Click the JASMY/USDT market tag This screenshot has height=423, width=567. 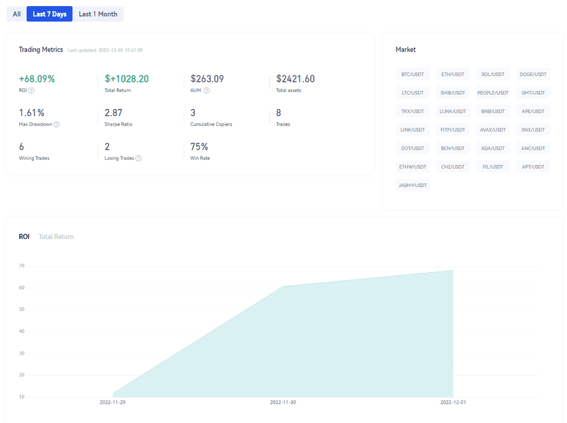[413, 185]
